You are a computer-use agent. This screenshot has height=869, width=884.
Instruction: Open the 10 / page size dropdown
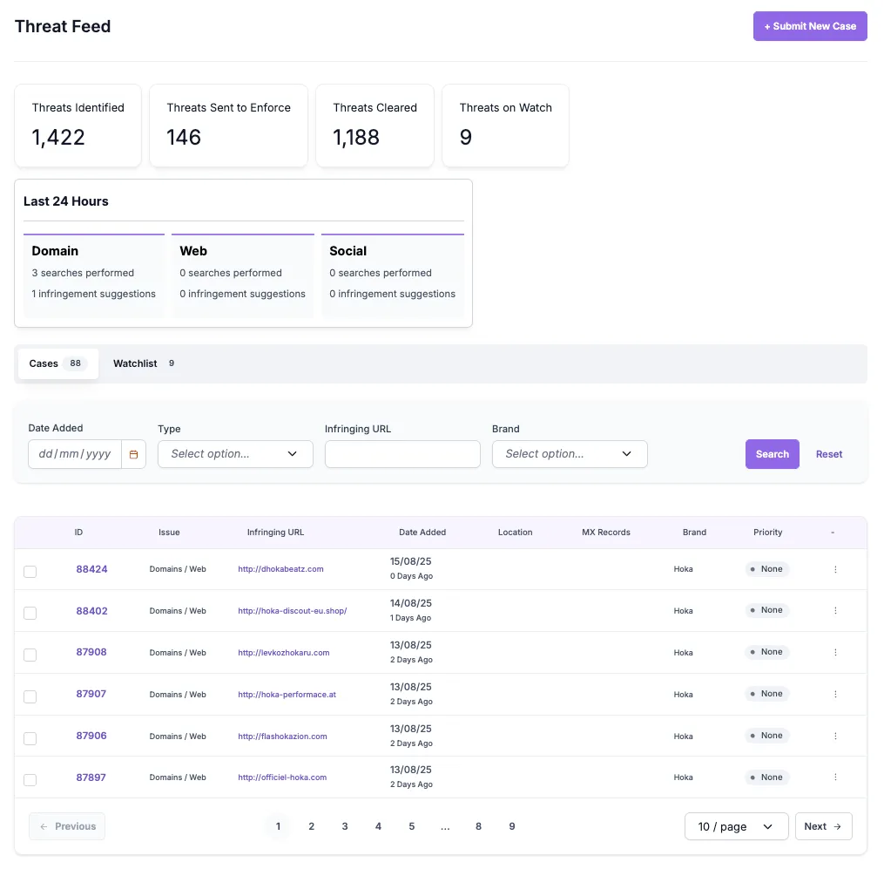(736, 826)
